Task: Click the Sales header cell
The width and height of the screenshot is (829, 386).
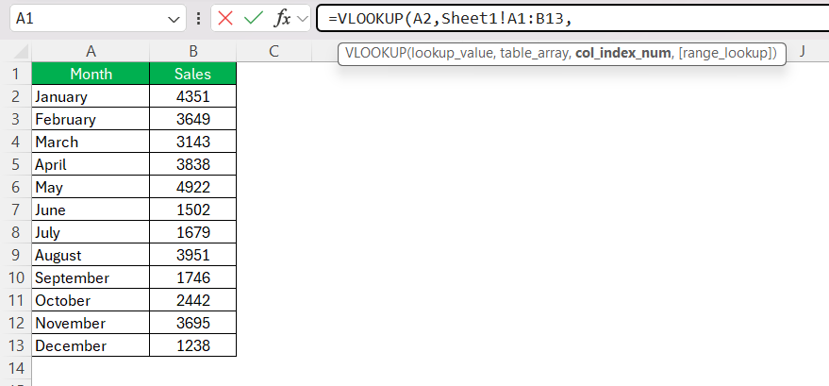Action: click(193, 74)
